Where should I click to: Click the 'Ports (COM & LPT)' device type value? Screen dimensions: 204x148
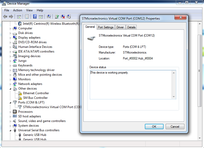tap(134, 47)
